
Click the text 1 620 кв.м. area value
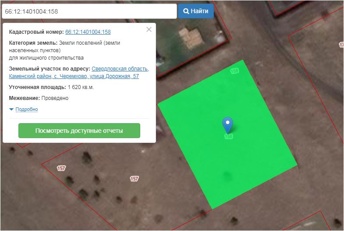tap(81, 87)
